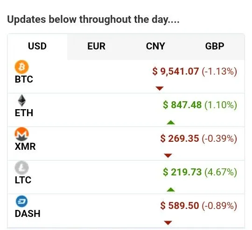Click the Dash blue coin icon

pyautogui.click(x=21, y=201)
